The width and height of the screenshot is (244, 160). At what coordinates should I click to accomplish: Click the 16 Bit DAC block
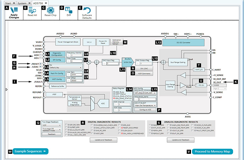tap(128, 62)
